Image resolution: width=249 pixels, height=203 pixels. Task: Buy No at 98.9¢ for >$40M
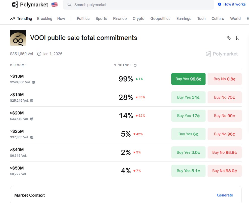(225, 152)
